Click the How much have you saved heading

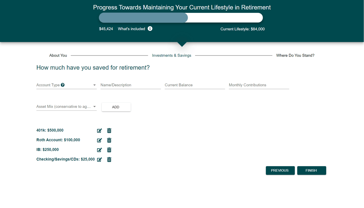[x=93, y=68]
